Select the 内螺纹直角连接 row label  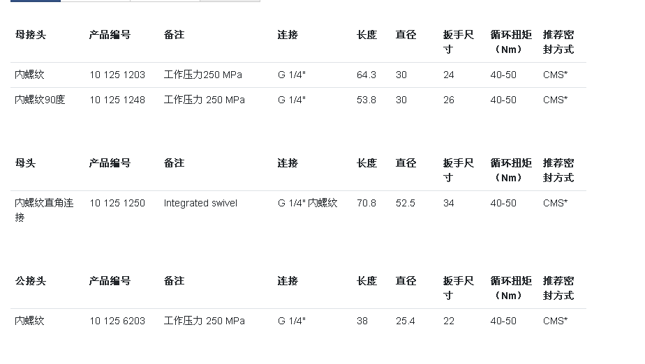44,210
